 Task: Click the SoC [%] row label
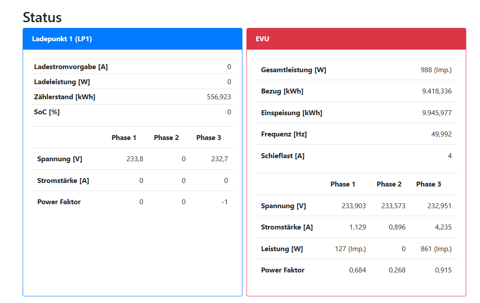pyautogui.click(x=47, y=112)
